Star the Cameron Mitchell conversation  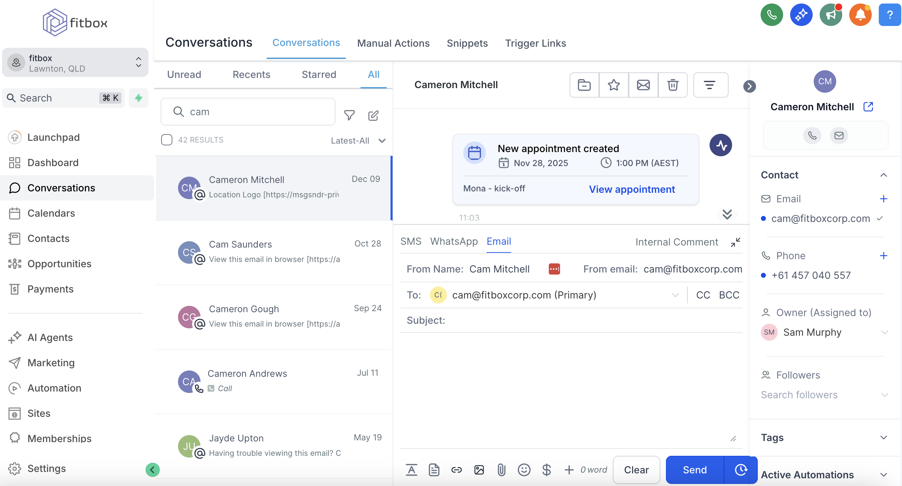614,85
